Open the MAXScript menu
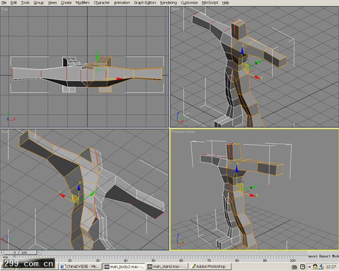Screen dimensions: 339x271 point(210,3)
